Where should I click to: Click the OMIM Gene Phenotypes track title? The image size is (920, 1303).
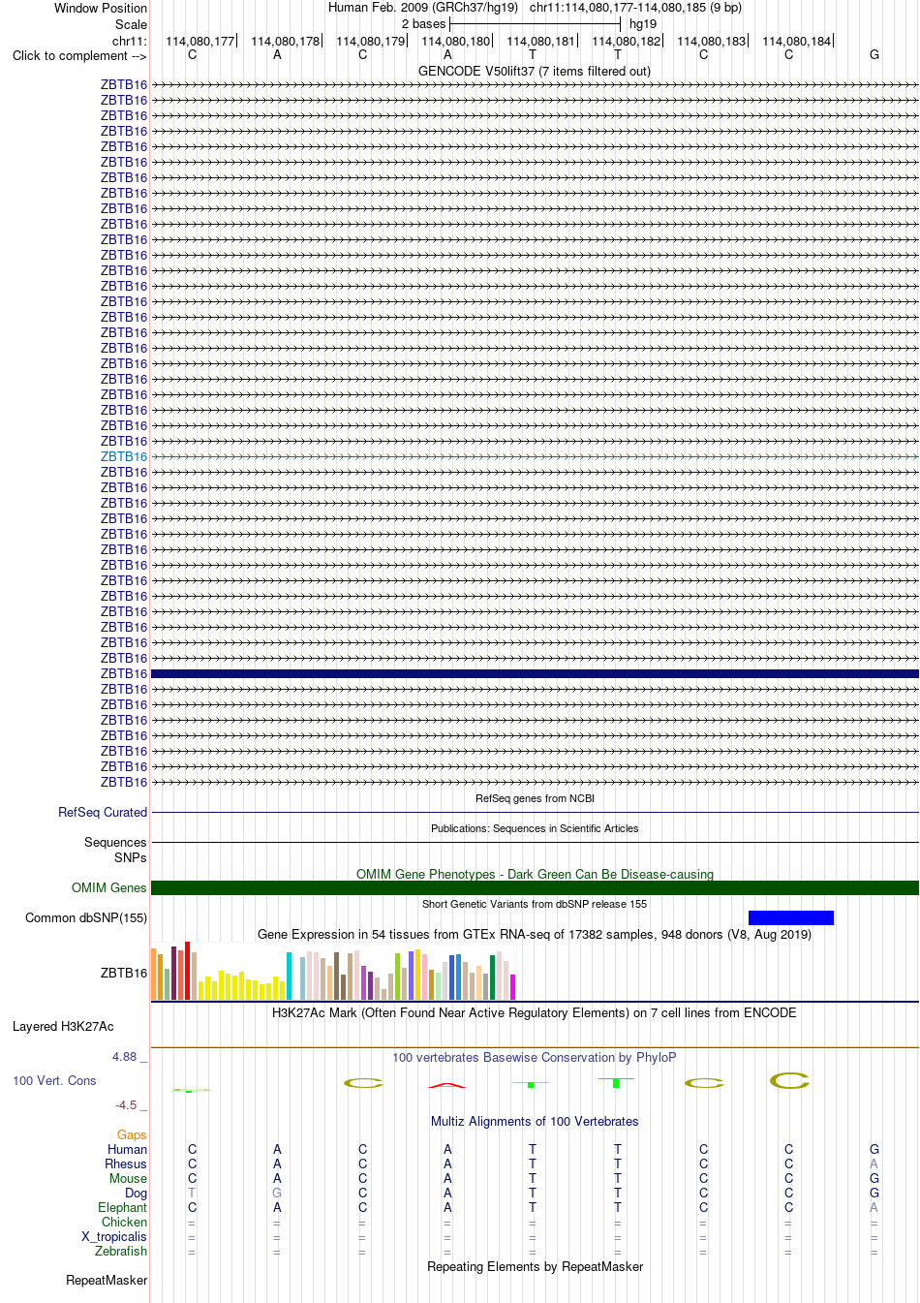535,874
